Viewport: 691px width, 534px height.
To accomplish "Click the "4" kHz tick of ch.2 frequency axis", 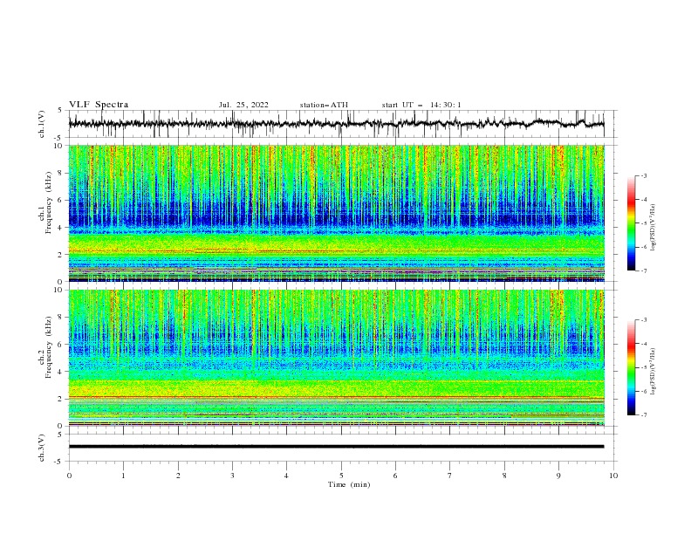I will (x=61, y=372).
